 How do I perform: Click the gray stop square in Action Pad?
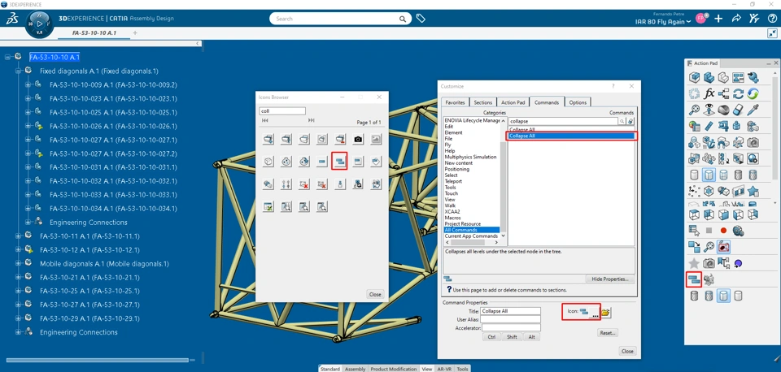709,230
